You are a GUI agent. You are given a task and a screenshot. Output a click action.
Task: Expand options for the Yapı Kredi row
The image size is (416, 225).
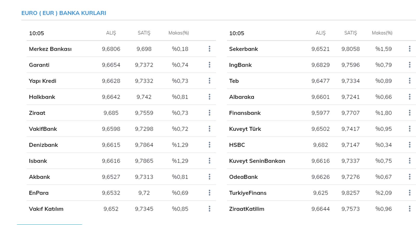(x=209, y=81)
